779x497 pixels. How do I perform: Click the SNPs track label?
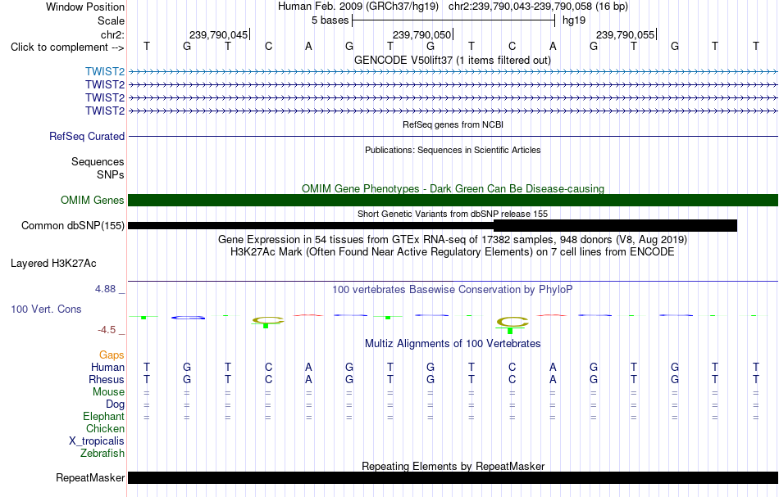coord(111,175)
